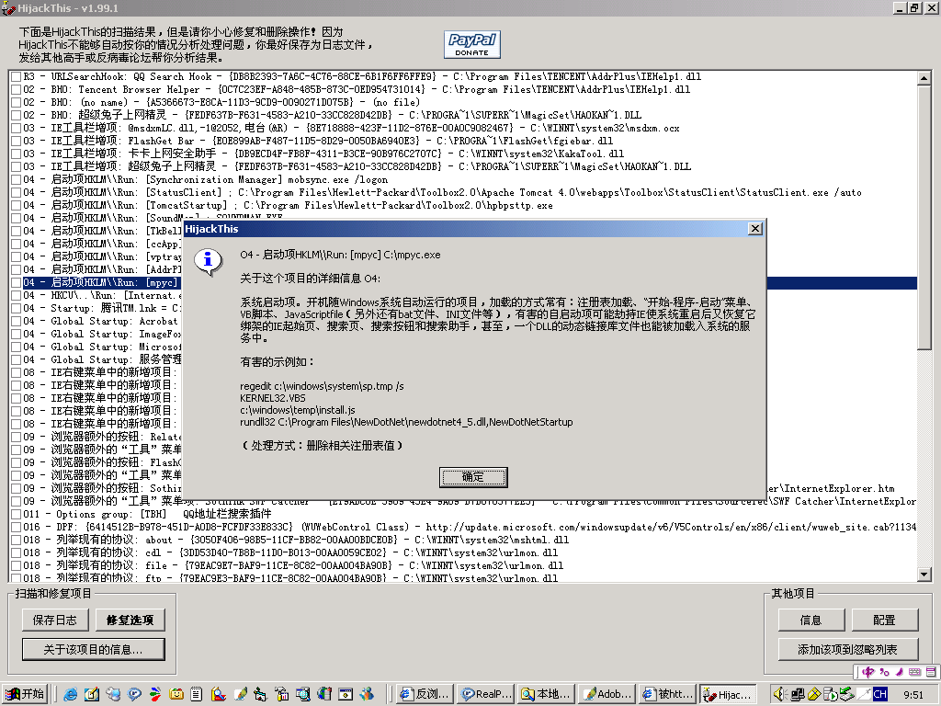
Task: Click 确定 to close the info dialog
Action: click(x=473, y=477)
